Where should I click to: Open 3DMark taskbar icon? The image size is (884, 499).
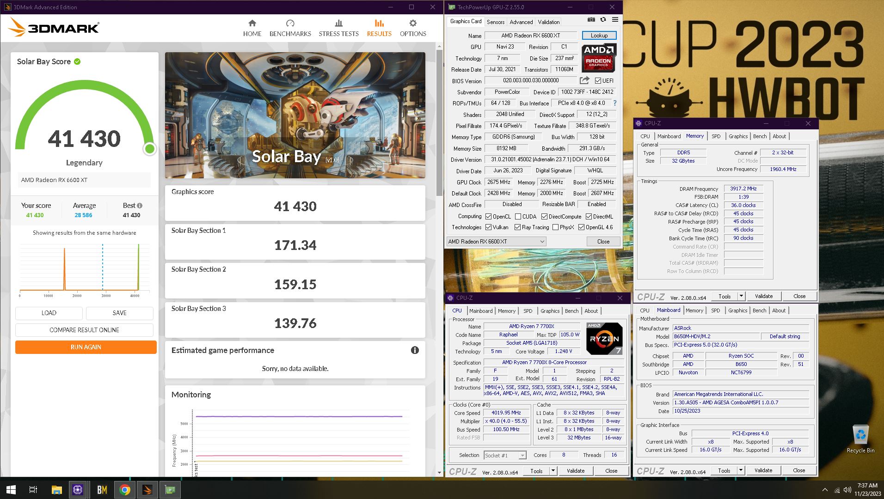147,490
